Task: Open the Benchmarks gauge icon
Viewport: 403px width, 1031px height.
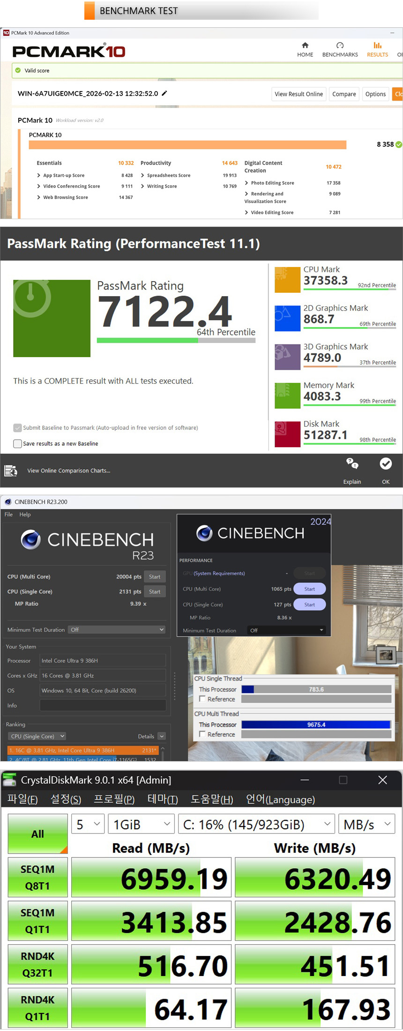Action: click(x=340, y=46)
